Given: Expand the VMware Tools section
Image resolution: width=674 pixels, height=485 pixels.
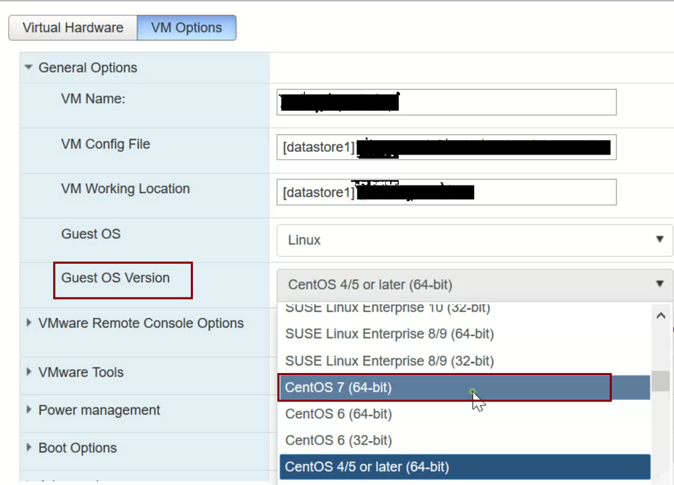Looking at the screenshot, I should (x=29, y=372).
